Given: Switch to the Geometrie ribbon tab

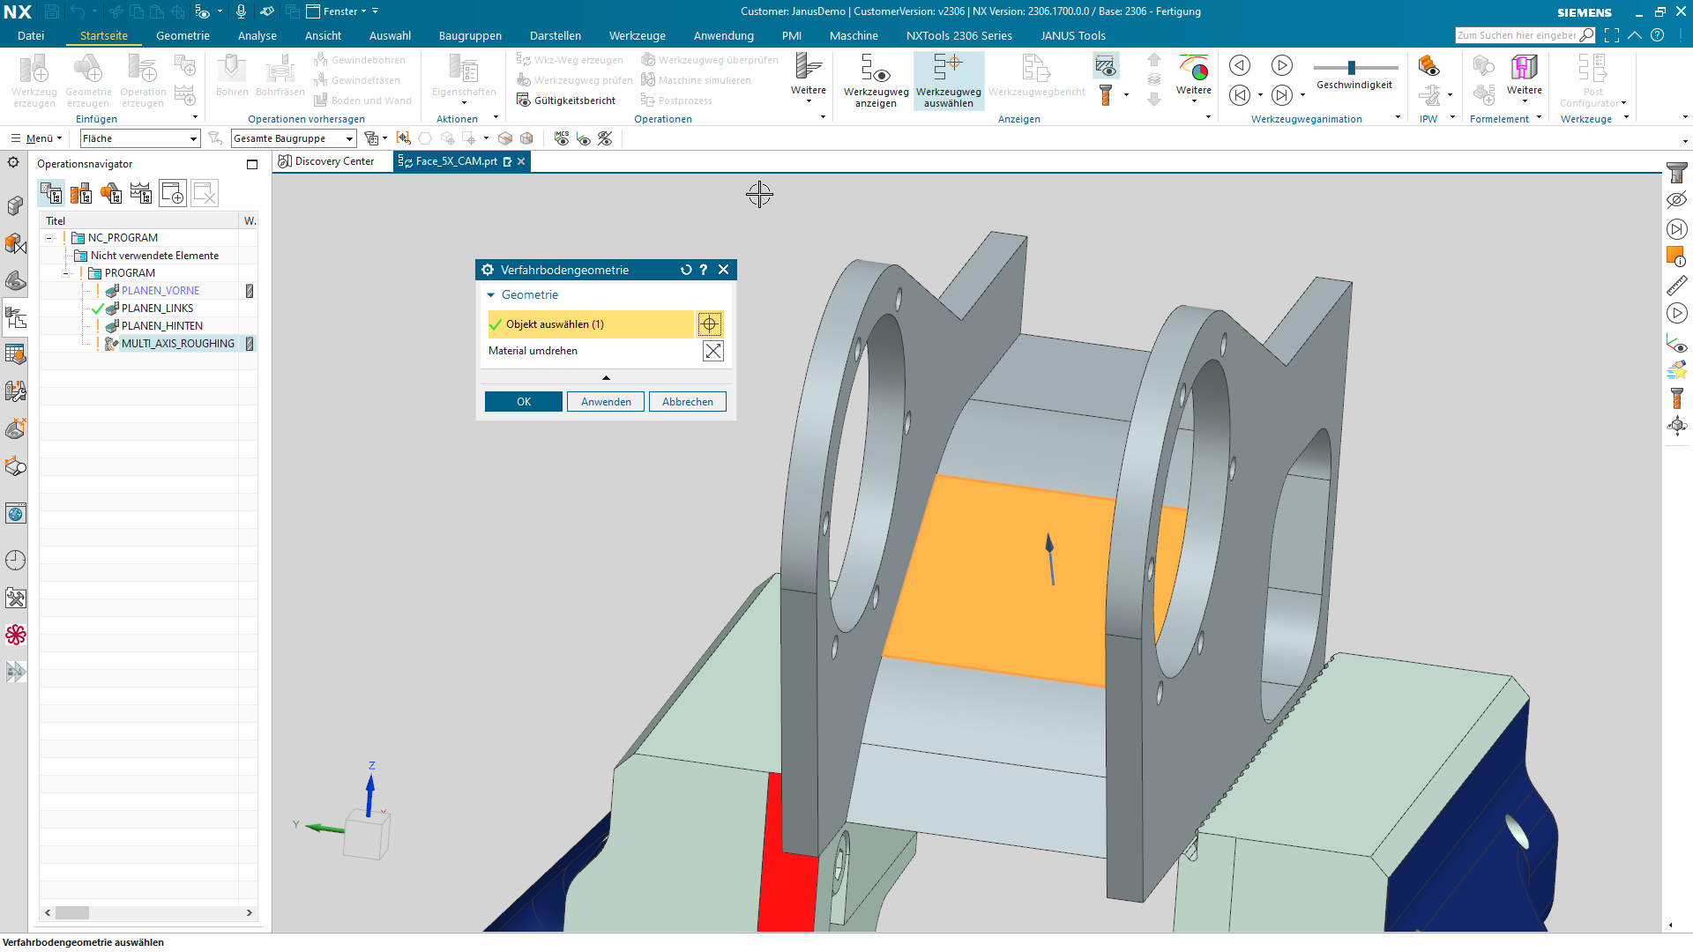Looking at the screenshot, I should click(x=183, y=35).
